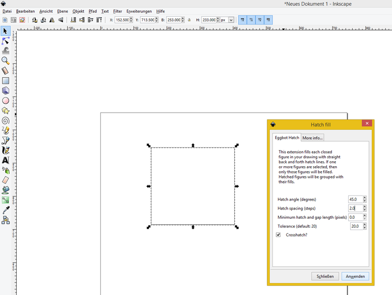Increase width B with up arrow
392x295 pixels.
coord(183,18)
